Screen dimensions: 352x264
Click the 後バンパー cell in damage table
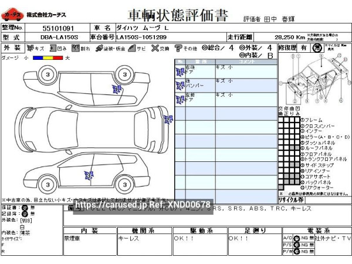click(x=201, y=86)
